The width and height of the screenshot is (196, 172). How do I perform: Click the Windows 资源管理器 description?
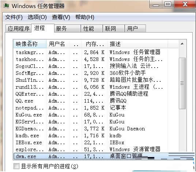135,149
